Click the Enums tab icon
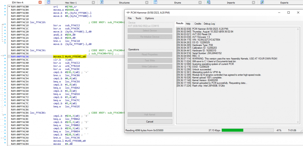The height and width of the screenshot is (146, 303). (156, 3)
